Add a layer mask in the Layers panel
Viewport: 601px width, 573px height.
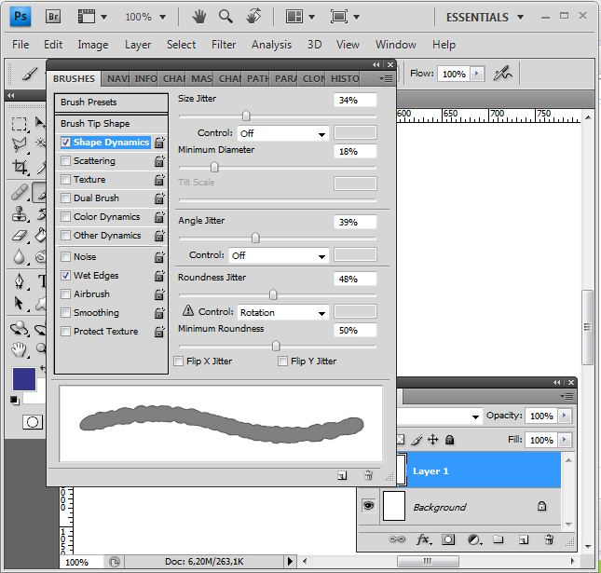(x=448, y=539)
